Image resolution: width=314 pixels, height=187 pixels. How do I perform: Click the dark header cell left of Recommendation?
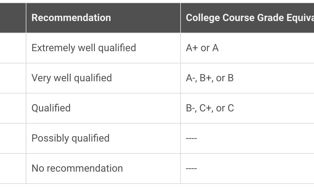[13, 18]
